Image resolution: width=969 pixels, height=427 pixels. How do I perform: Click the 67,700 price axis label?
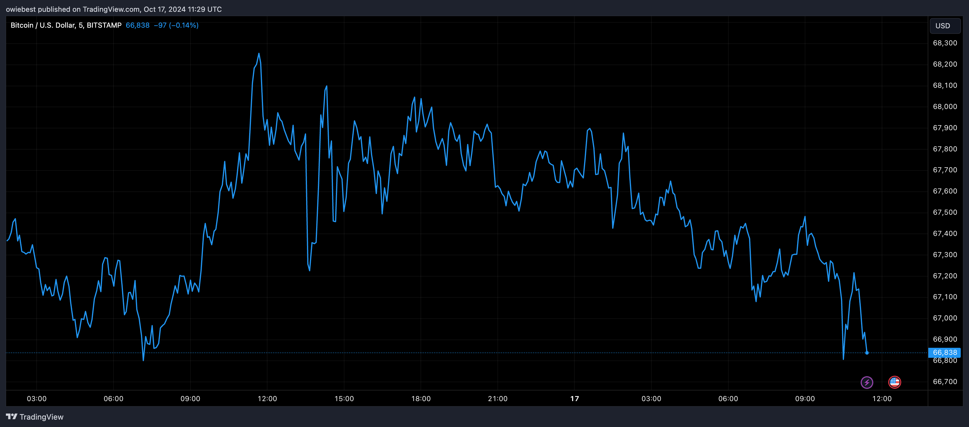945,170
